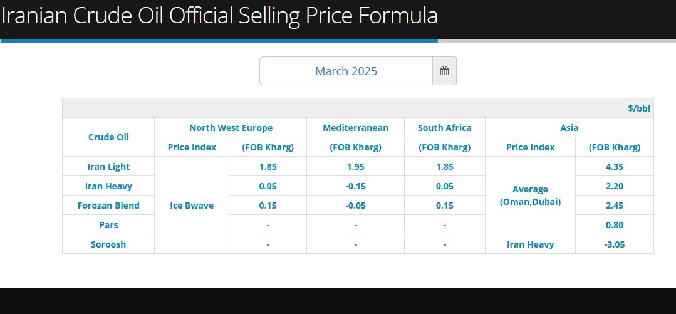The image size is (676, 314).
Task: Click the Pars crude row label
Action: [108, 225]
